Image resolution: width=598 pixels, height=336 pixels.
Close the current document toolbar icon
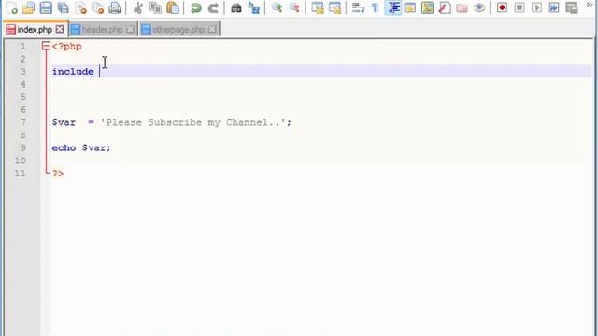point(80,7)
